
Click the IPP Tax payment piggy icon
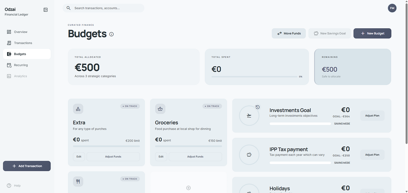tap(249, 155)
